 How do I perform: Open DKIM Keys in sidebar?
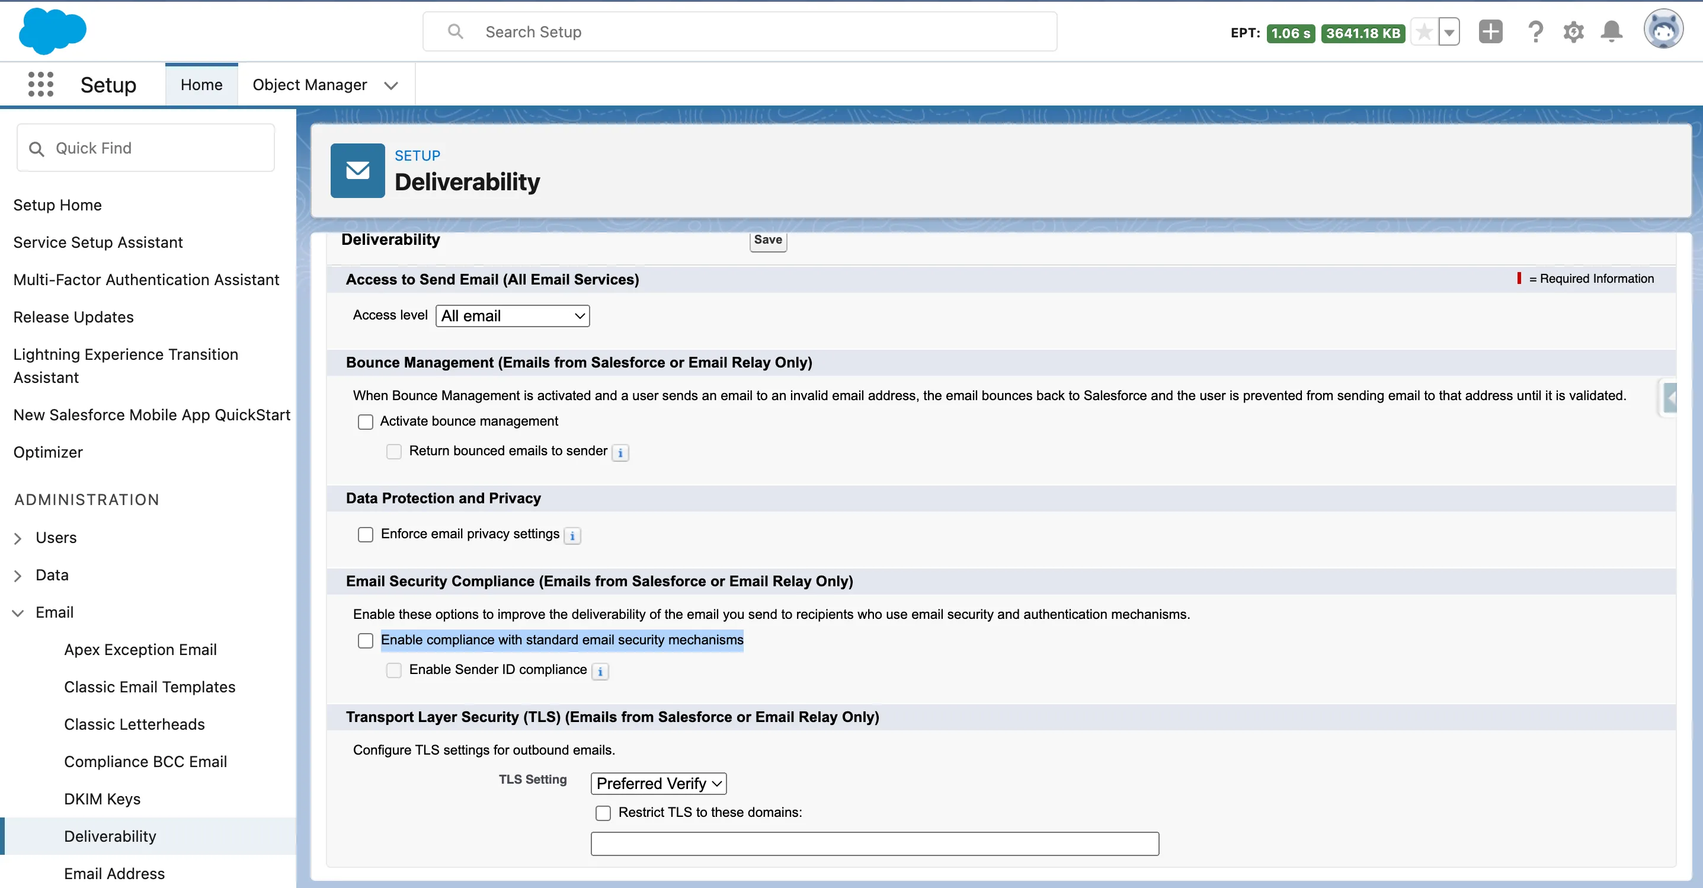click(103, 798)
